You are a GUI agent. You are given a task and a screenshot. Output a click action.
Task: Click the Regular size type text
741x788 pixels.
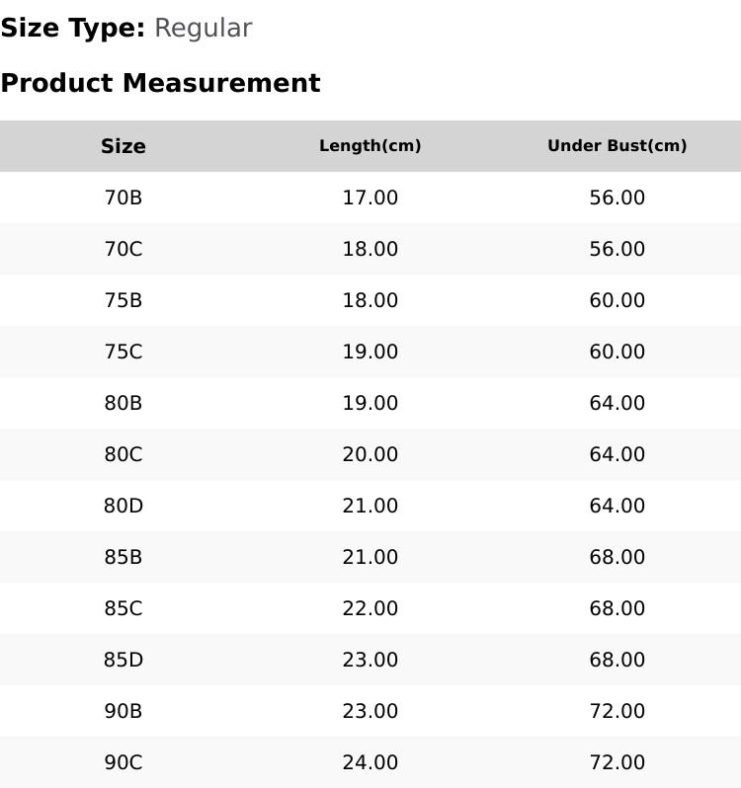(204, 29)
